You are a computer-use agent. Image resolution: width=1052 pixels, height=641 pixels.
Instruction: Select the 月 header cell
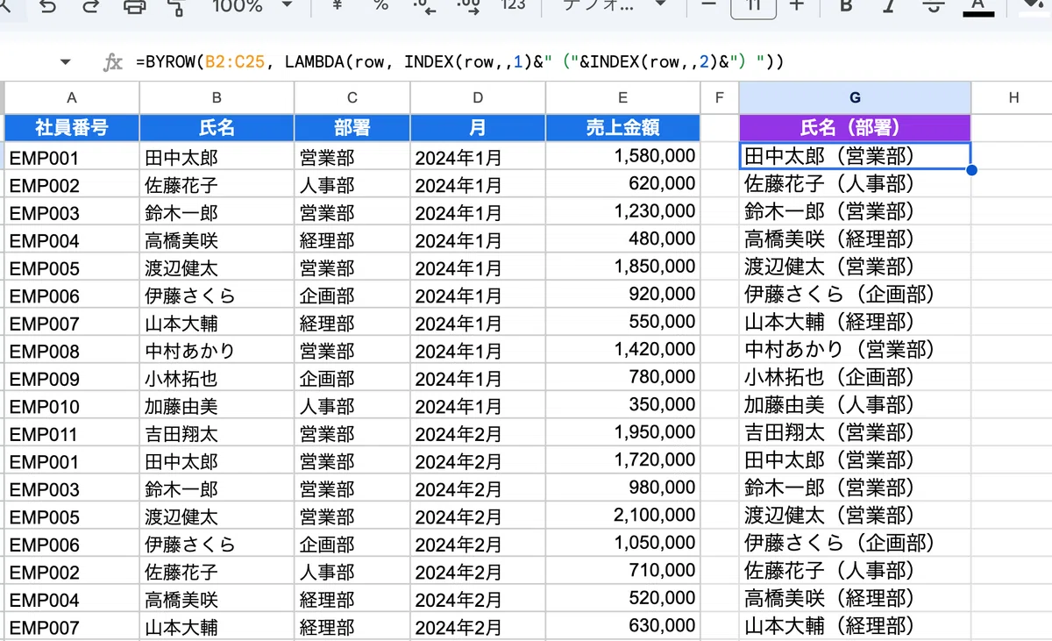[478, 128]
